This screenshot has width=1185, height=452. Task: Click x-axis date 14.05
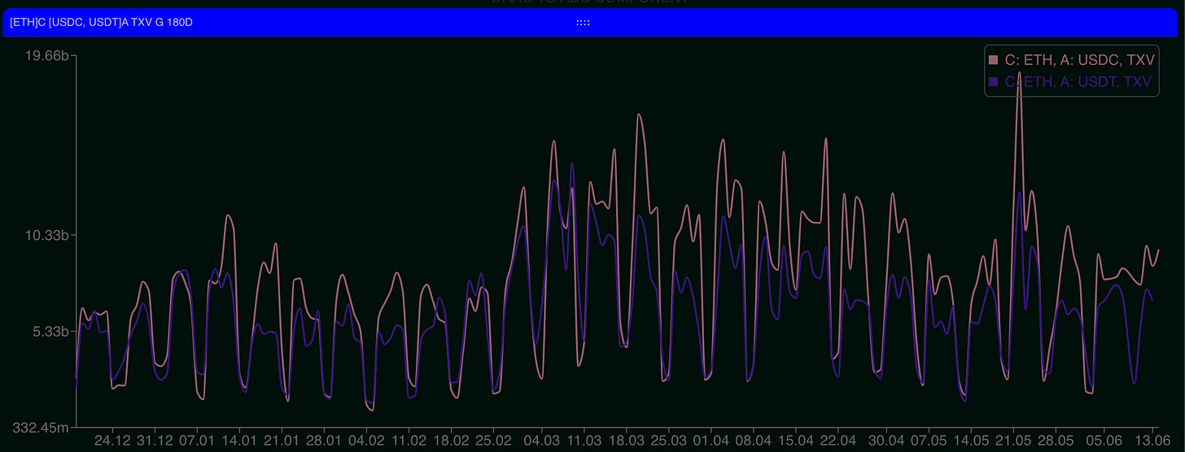pos(970,441)
